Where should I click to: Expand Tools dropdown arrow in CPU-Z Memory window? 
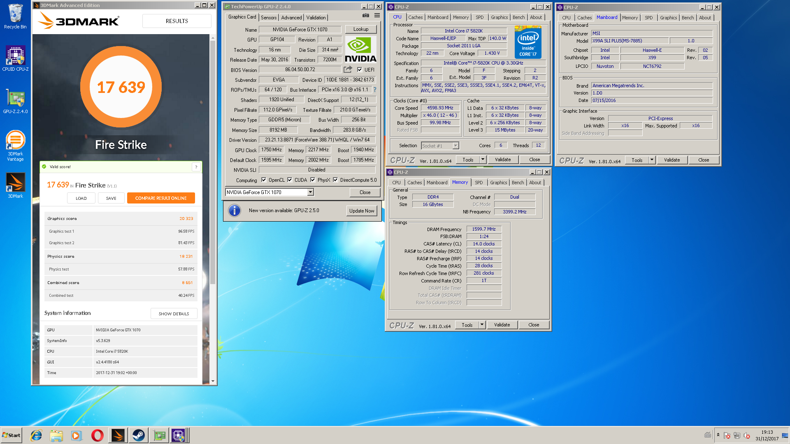pos(482,325)
